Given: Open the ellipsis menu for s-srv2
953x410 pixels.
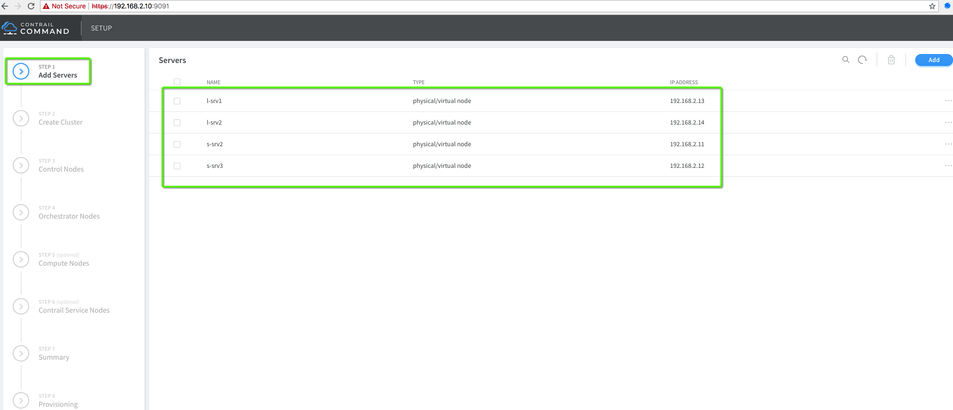Looking at the screenshot, I should point(948,144).
